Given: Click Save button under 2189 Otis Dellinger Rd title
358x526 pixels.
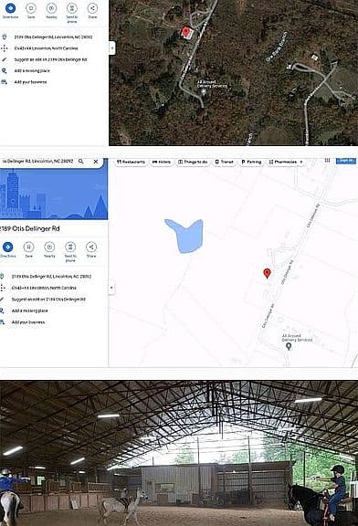Looking at the screenshot, I should (29, 247).
